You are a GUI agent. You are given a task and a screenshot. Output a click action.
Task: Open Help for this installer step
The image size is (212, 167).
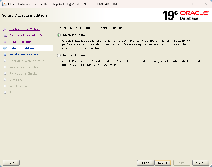coord(11,163)
